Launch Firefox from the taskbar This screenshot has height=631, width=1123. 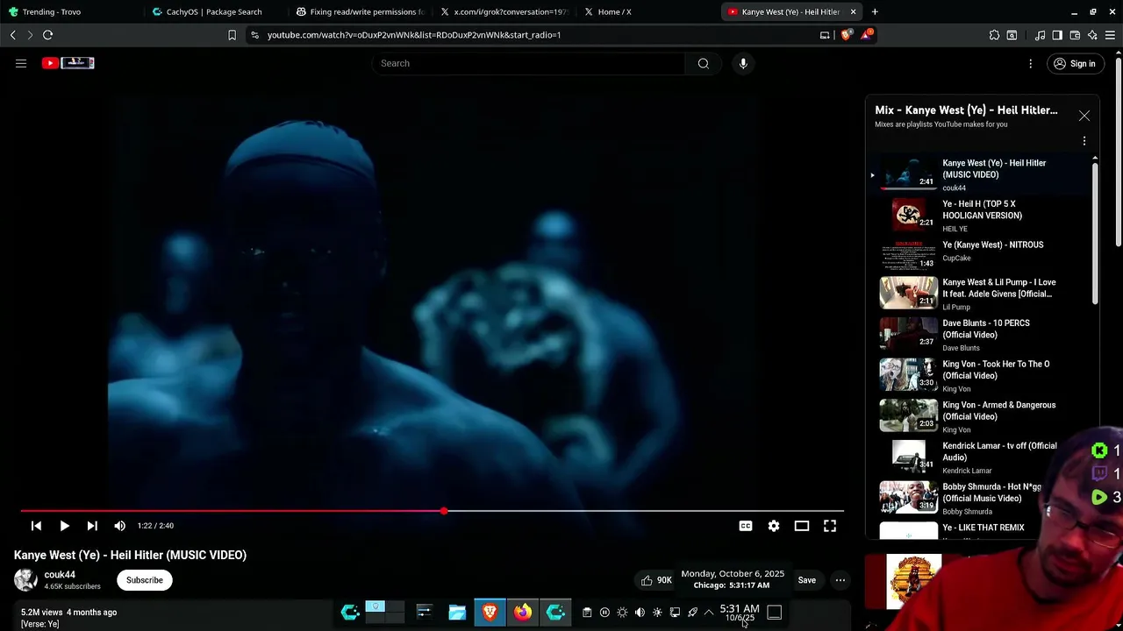(523, 613)
